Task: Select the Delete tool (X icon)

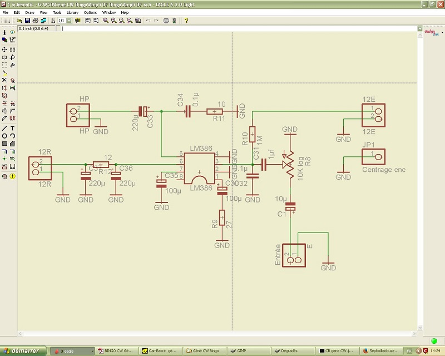Action: (4, 80)
